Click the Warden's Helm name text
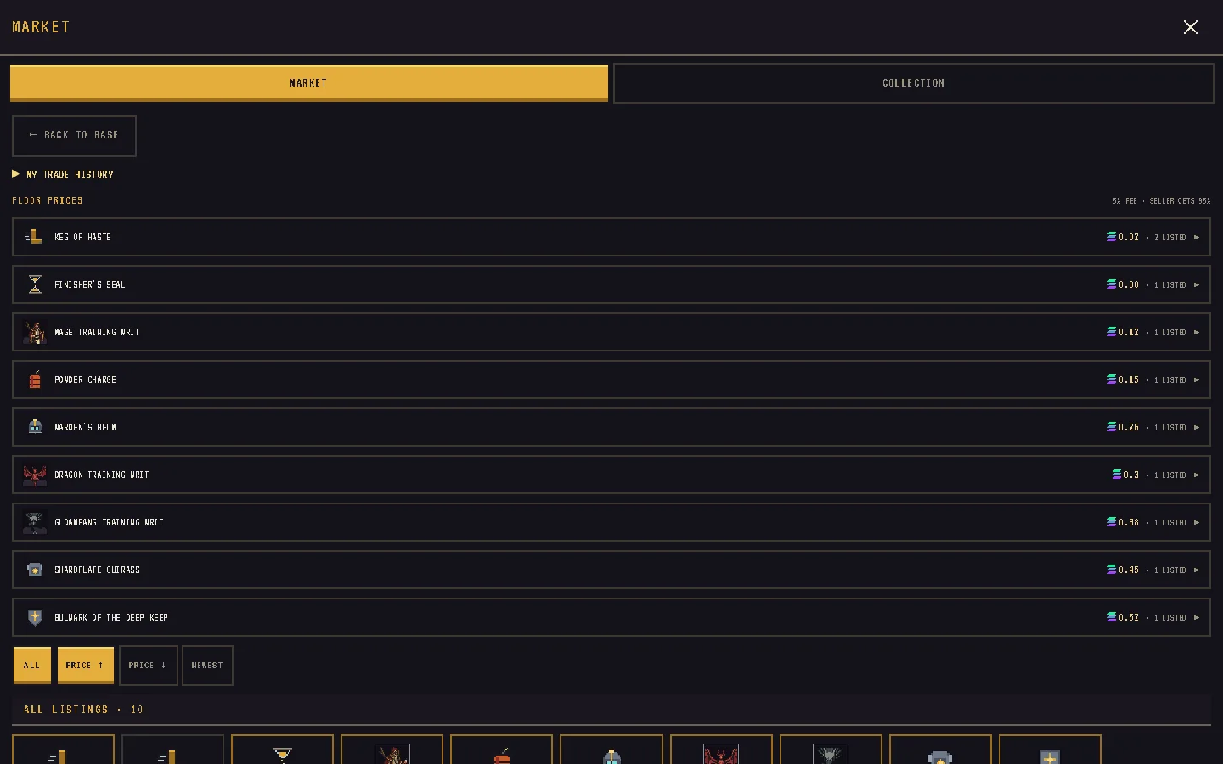1223x764 pixels. tap(85, 427)
